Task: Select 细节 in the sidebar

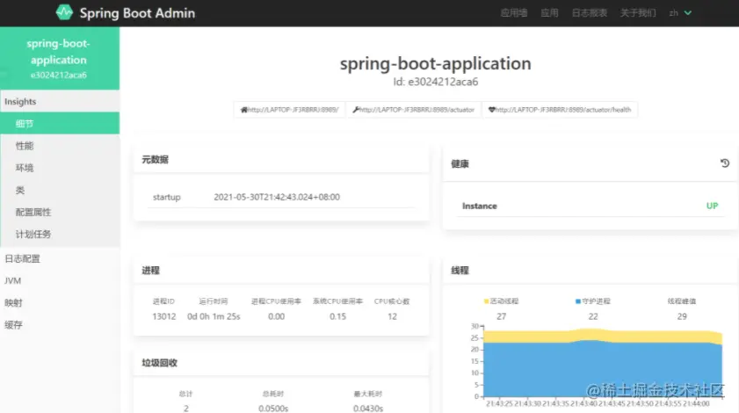Action: pos(60,124)
